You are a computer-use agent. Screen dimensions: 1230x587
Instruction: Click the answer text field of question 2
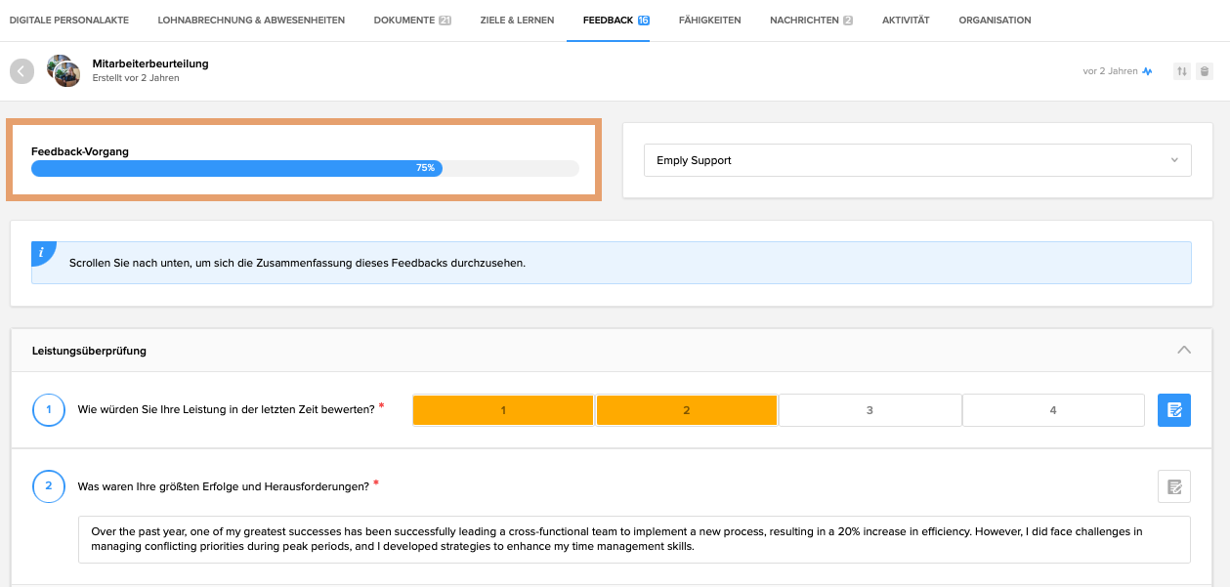(634, 539)
